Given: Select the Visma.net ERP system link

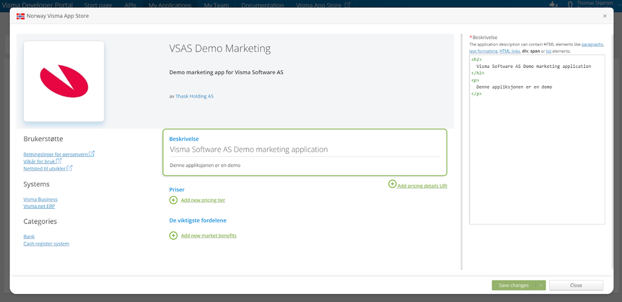Looking at the screenshot, I should click(40, 206).
